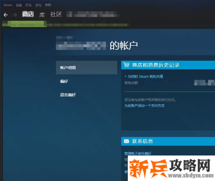Click 为您的 Steam 钱包充值 link

point(144,77)
